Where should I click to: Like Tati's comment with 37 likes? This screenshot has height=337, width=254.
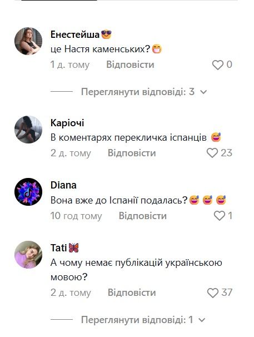213,293
